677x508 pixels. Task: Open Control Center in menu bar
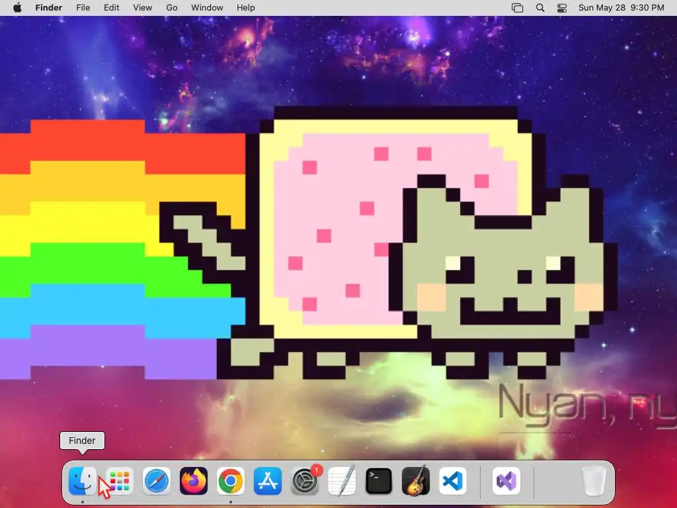point(562,8)
